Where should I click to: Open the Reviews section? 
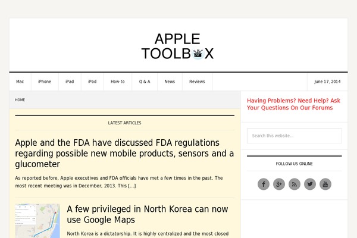(197, 82)
